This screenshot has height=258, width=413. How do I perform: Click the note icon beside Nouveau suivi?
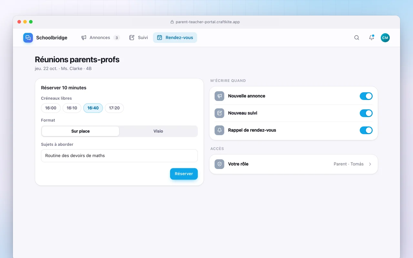coord(219,113)
